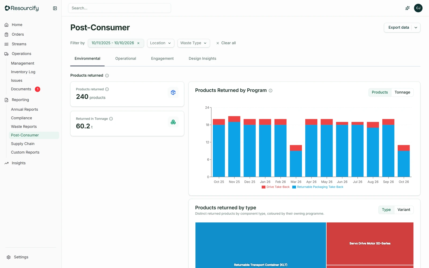The height and width of the screenshot is (268, 429).
Task: Open the Design Insights tab
Action: pyautogui.click(x=202, y=58)
